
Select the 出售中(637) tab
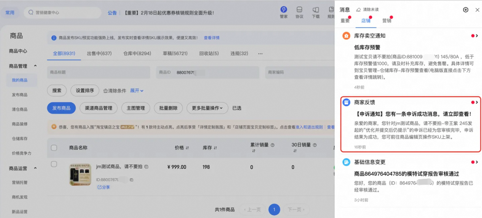99,54
